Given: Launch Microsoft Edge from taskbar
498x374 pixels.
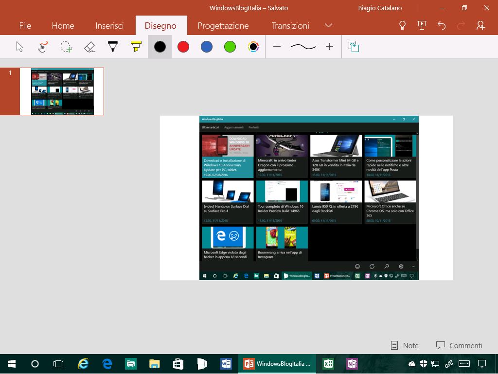Looking at the screenshot, I should [x=107, y=364].
